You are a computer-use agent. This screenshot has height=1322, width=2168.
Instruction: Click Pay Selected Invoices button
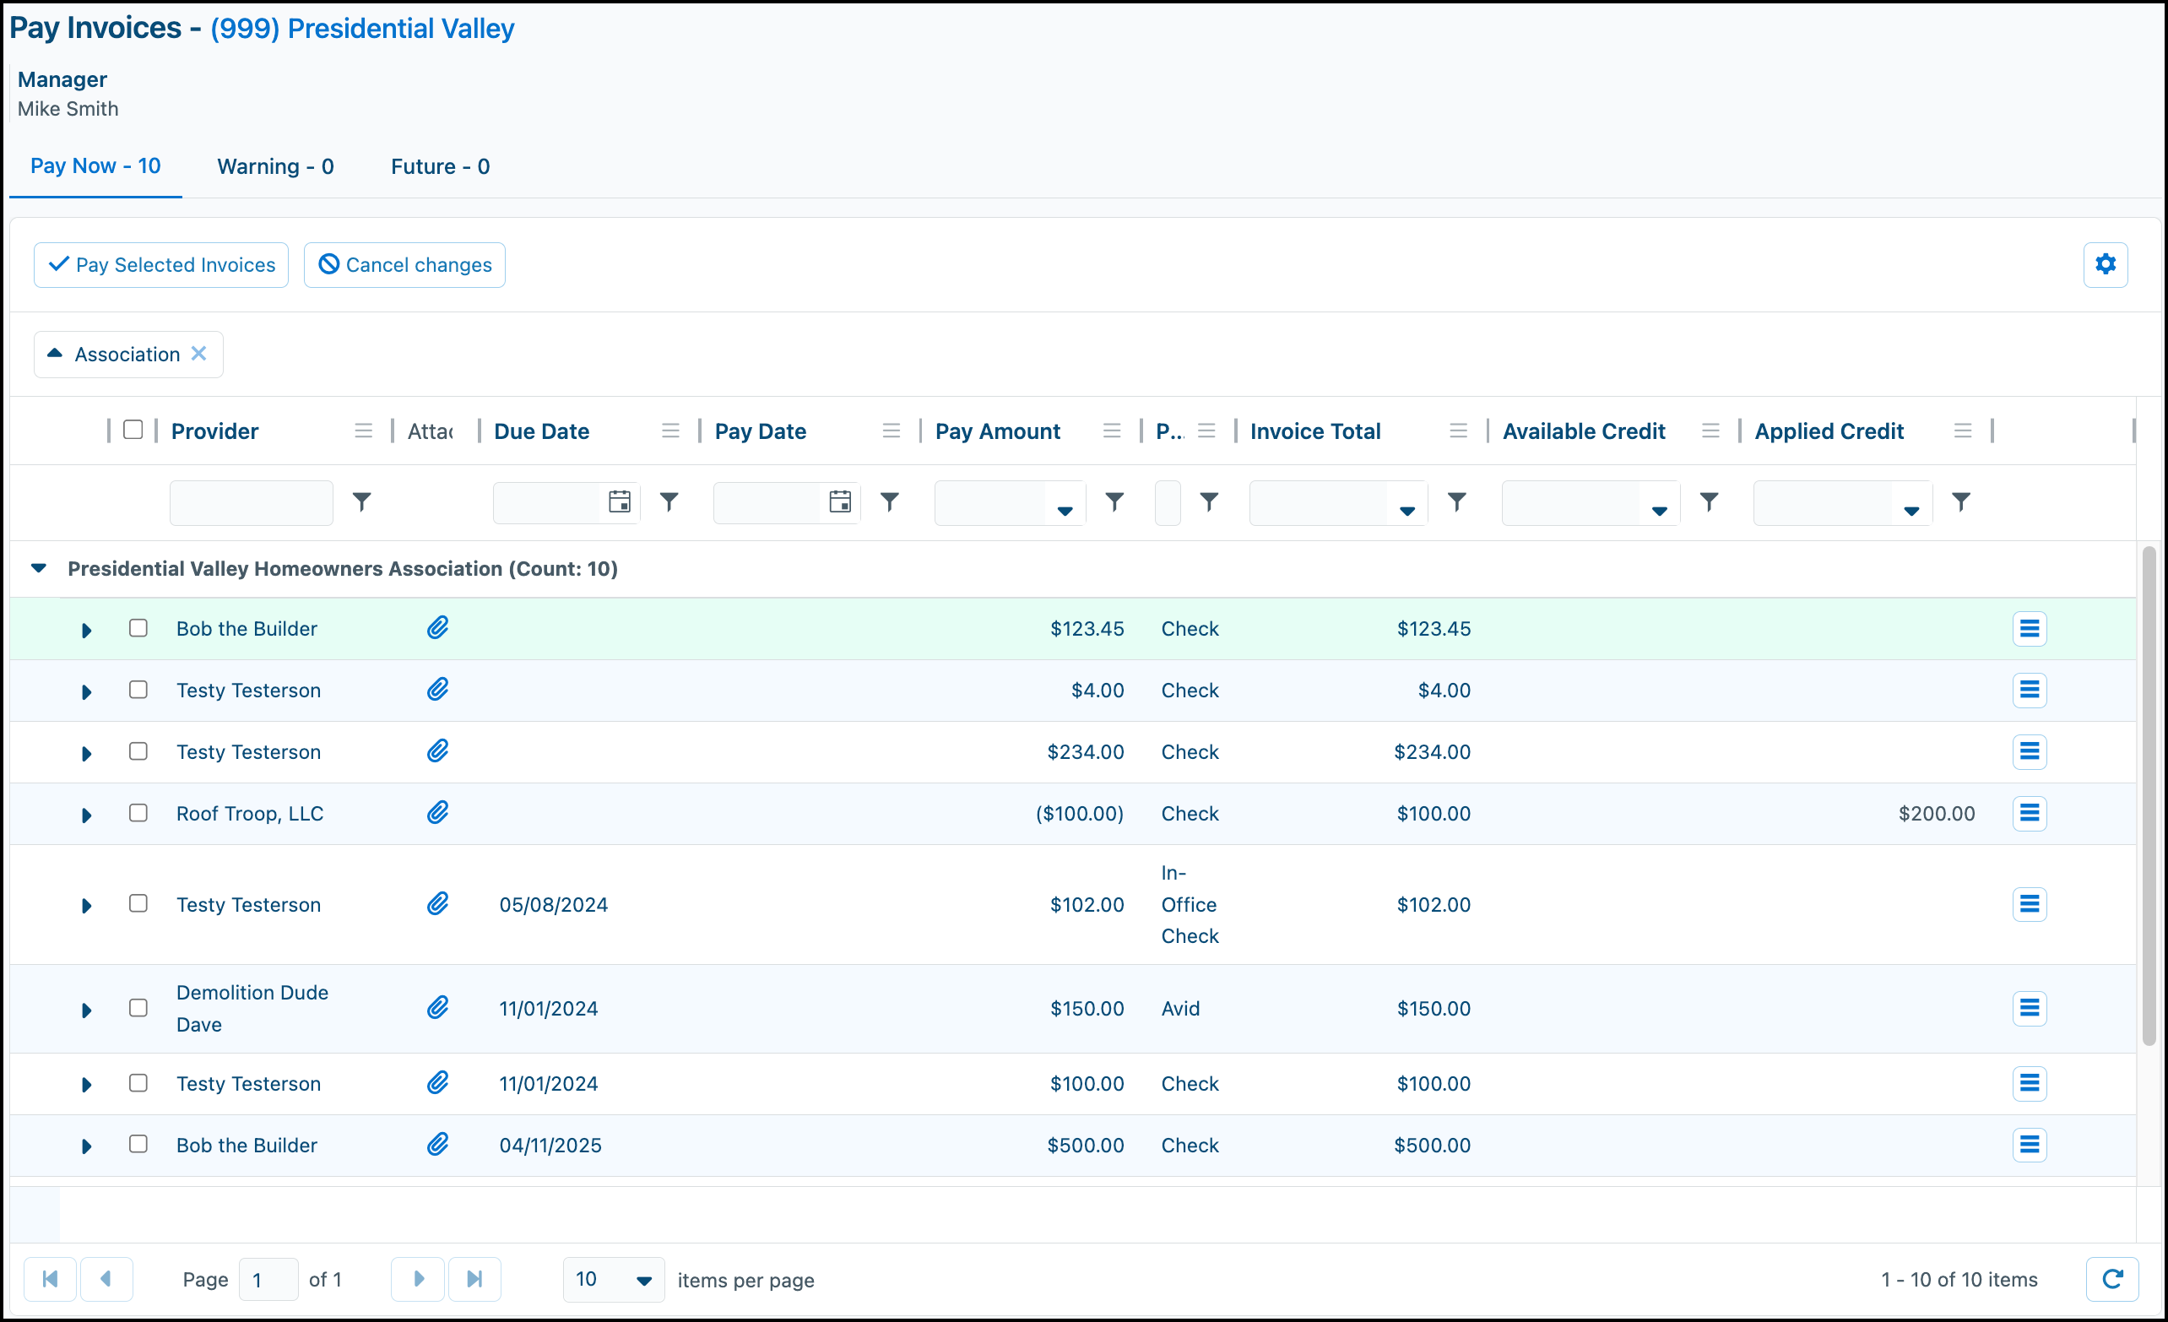coord(161,265)
